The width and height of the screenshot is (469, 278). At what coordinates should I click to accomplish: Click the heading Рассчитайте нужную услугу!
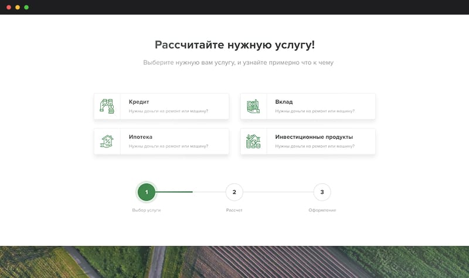coord(235,44)
